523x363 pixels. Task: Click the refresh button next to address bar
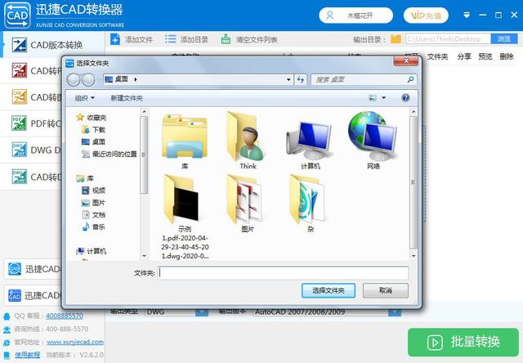click(300, 80)
